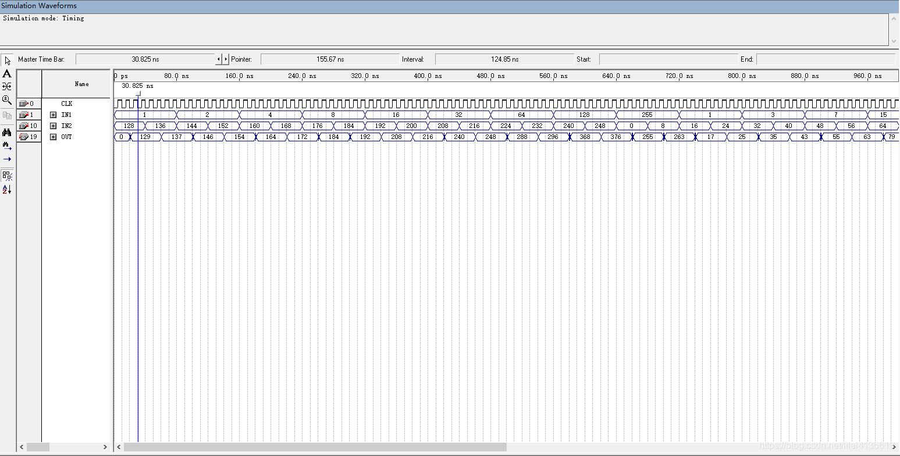Click the row 1 input bus icon
The image size is (900, 456).
point(24,115)
